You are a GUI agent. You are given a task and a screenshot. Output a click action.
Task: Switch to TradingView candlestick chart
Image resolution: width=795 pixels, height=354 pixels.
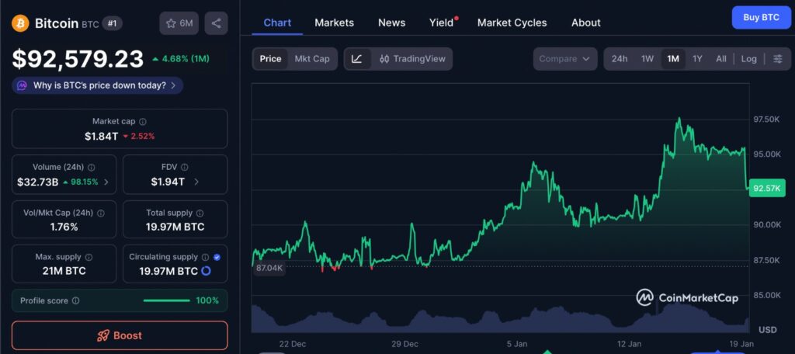[x=412, y=59]
